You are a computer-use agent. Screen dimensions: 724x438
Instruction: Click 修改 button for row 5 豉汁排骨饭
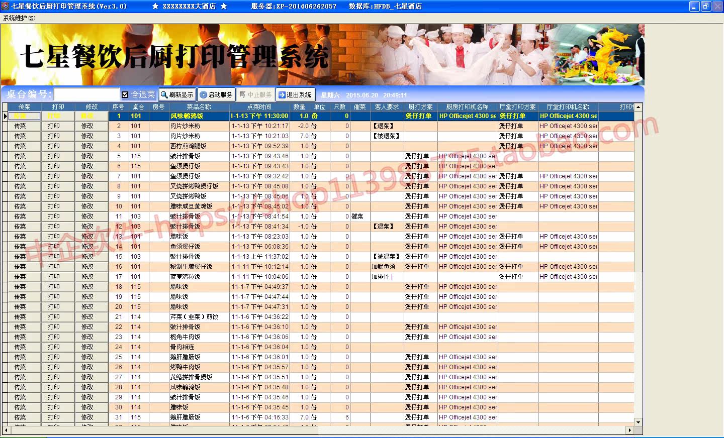[x=92, y=156]
